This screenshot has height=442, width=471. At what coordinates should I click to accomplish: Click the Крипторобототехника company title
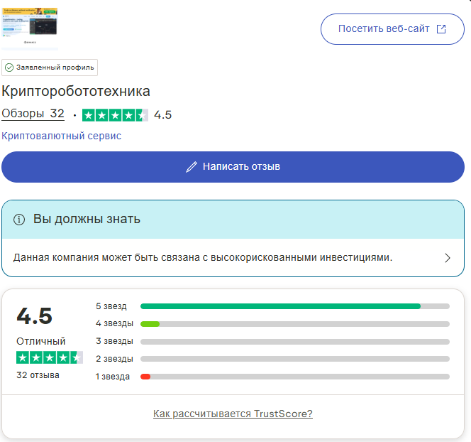76,91
